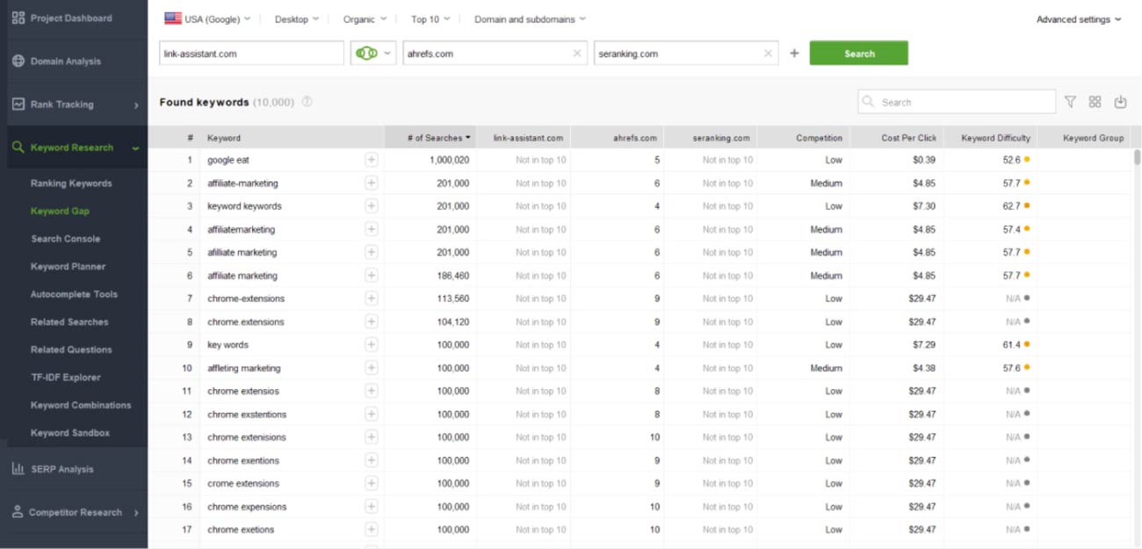
Task: Open the USA (Google) search engine dropdown
Action: (x=207, y=18)
